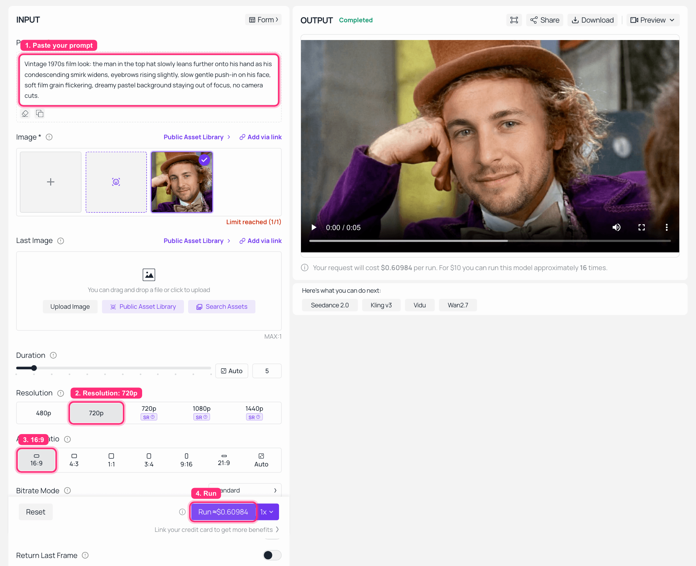Click the Download button
This screenshot has height=566, width=696.
click(x=593, y=20)
